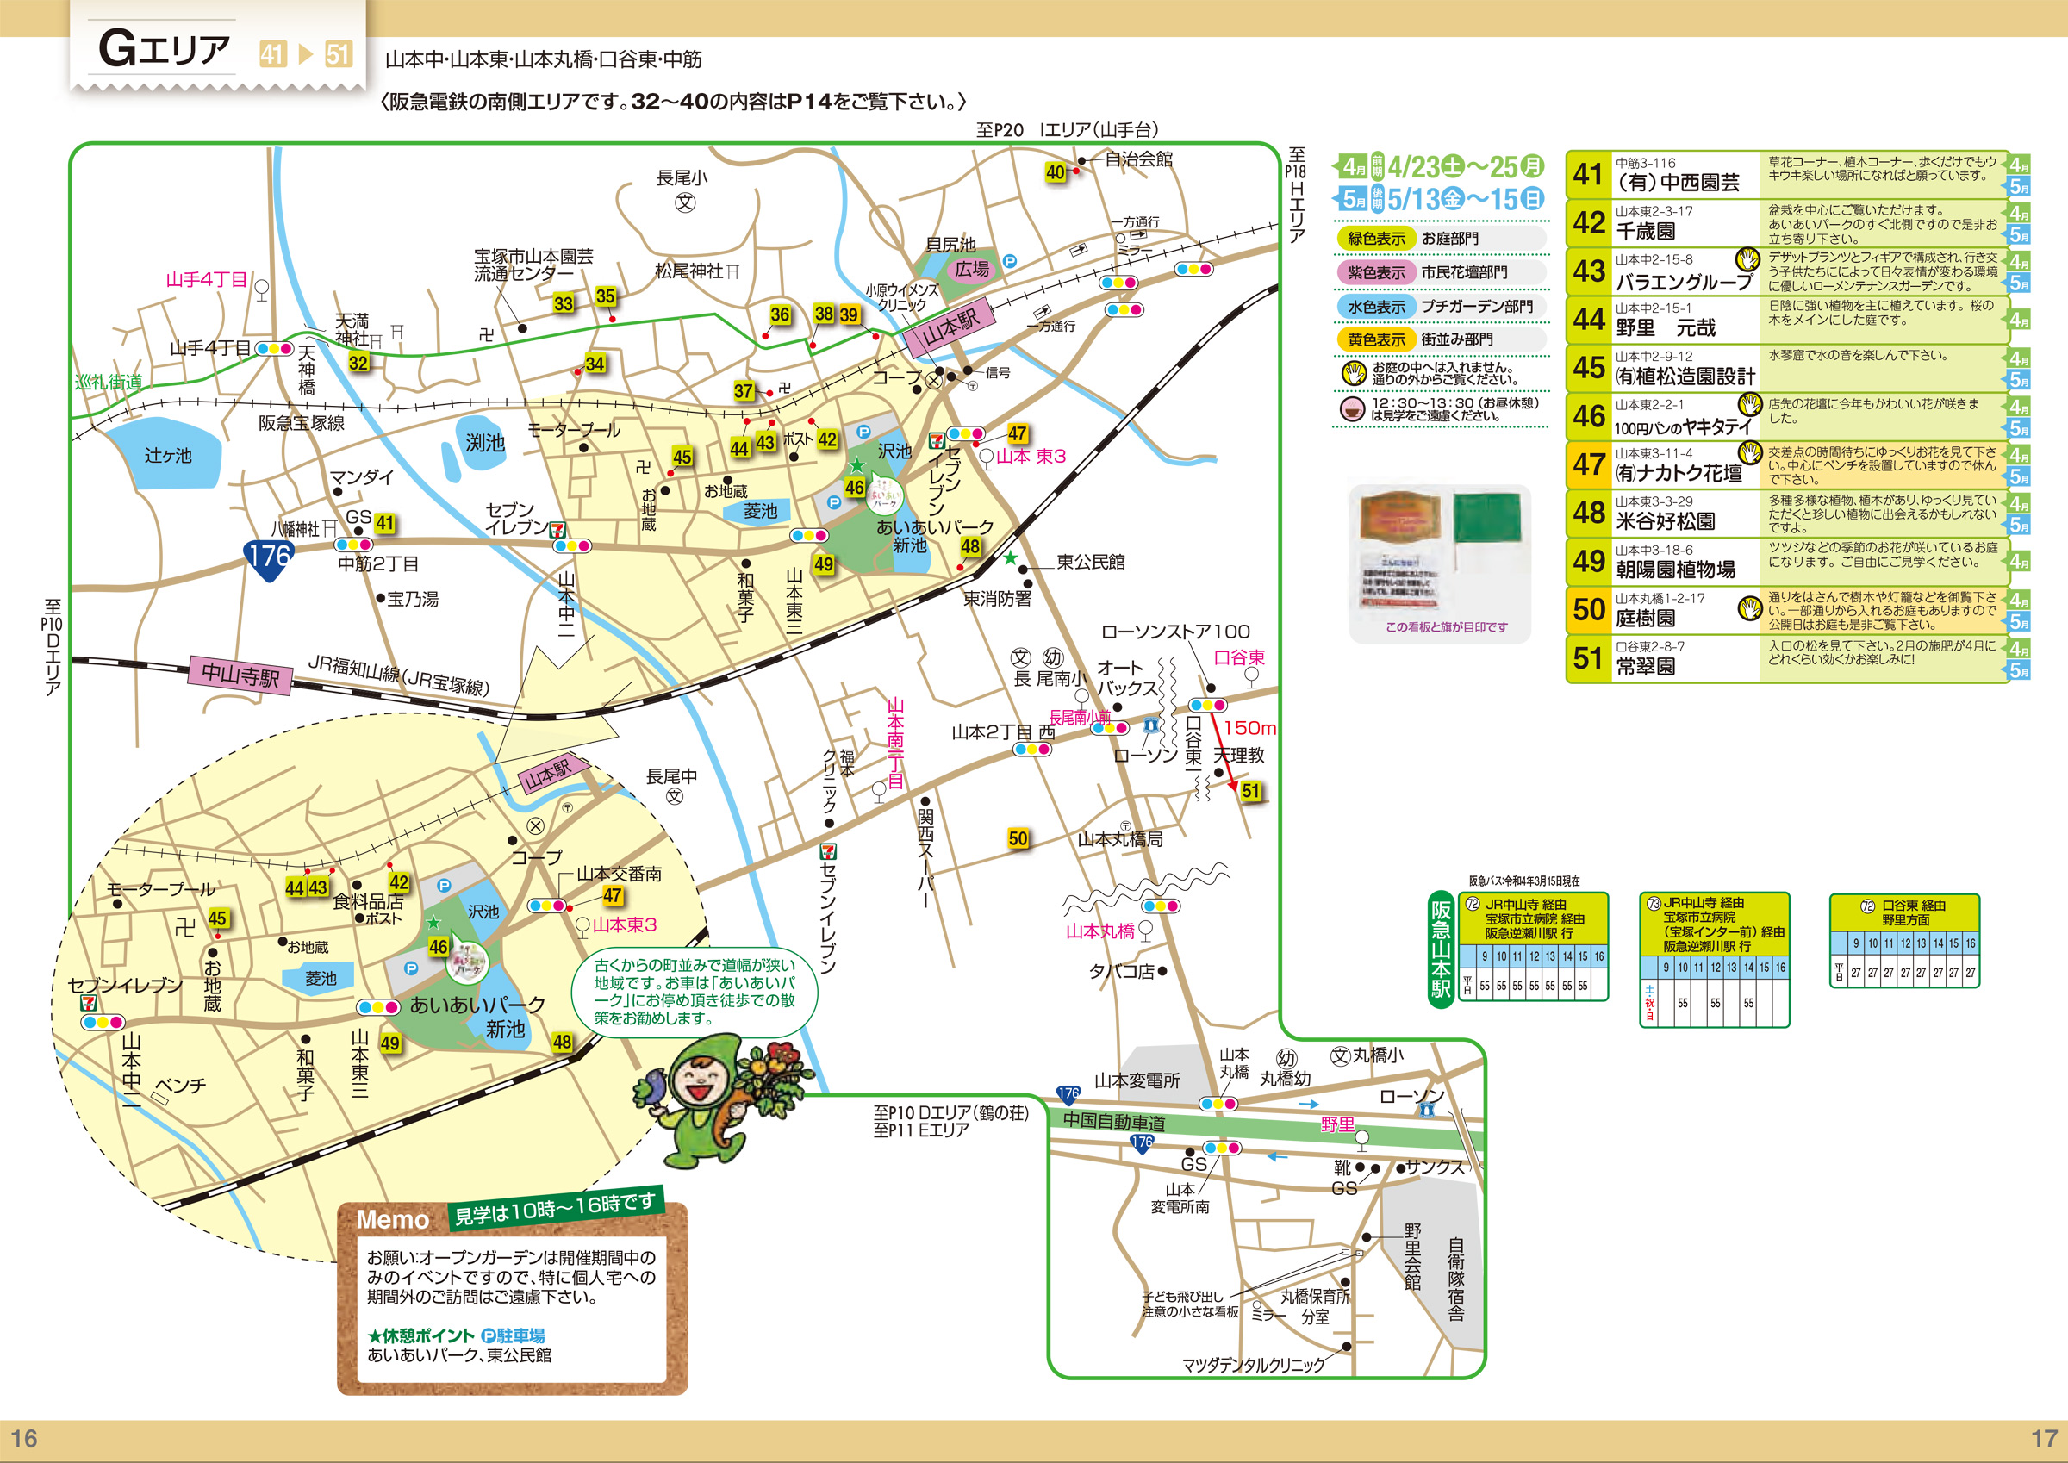
Task: Open listing 45 ㈲植松造園設計
Action: pos(1788,369)
